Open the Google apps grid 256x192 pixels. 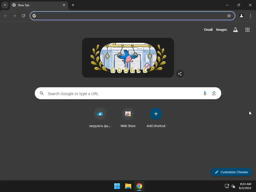[x=247, y=29]
